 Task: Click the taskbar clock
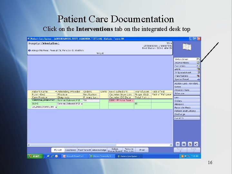[195, 156]
